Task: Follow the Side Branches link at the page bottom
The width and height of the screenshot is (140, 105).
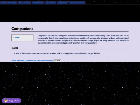Action: 31,60
